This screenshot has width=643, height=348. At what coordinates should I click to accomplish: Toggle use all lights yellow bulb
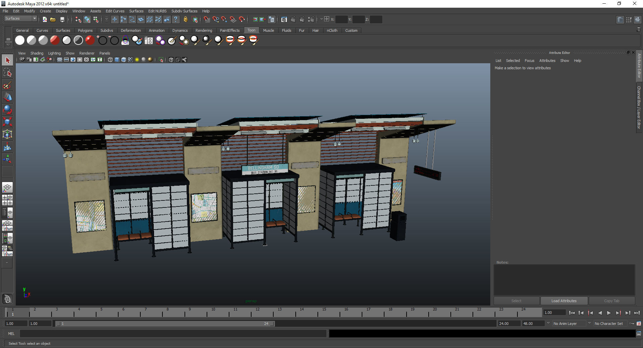tap(137, 60)
